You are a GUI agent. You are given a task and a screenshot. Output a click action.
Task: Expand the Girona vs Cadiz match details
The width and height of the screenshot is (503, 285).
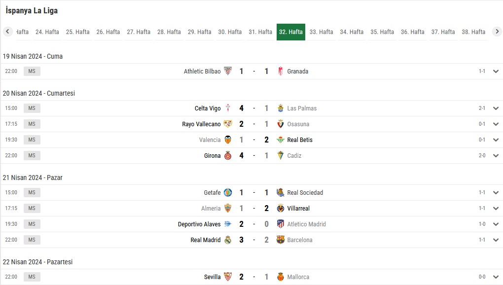[496, 155]
